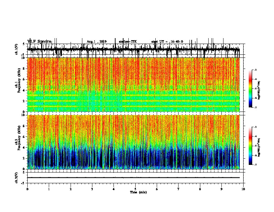Click the "3" tick on the time axis
This screenshot has height=212, width=274.
click(92, 189)
